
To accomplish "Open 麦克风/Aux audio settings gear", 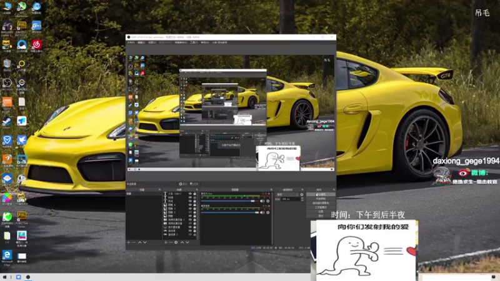I will pos(268,201).
